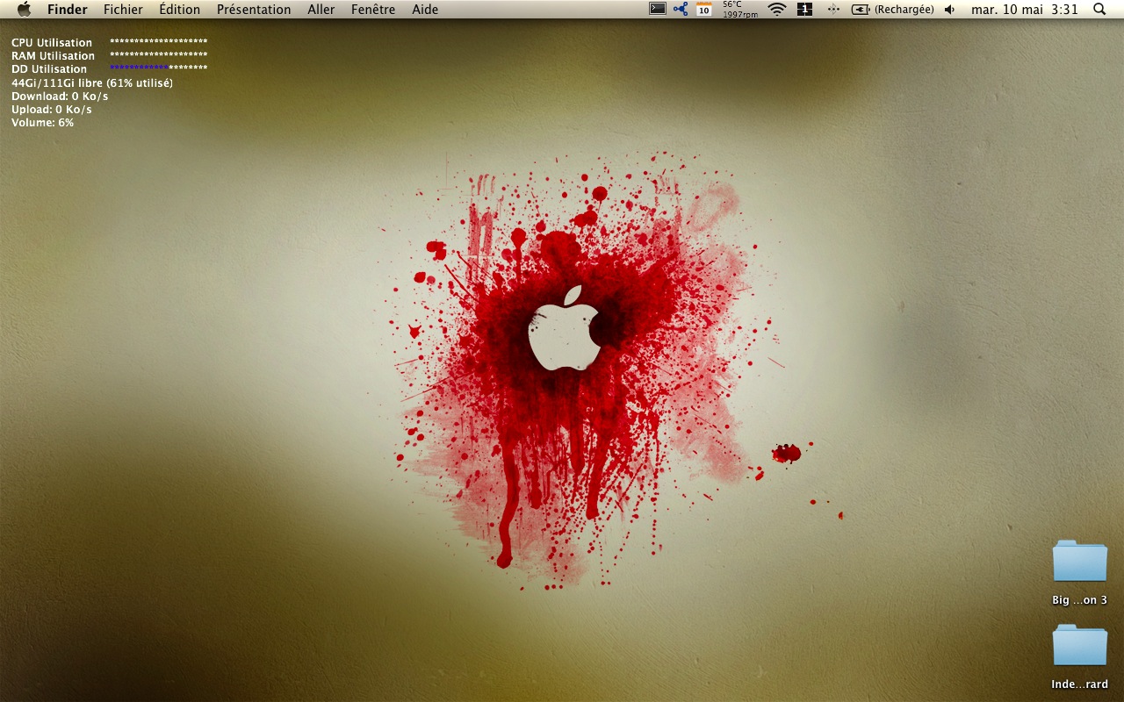Open the Présentation menu
The height and width of the screenshot is (702, 1124).
click(x=254, y=10)
